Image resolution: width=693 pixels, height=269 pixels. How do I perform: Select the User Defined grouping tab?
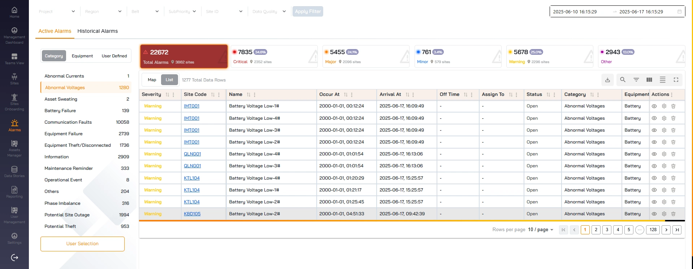tap(114, 56)
